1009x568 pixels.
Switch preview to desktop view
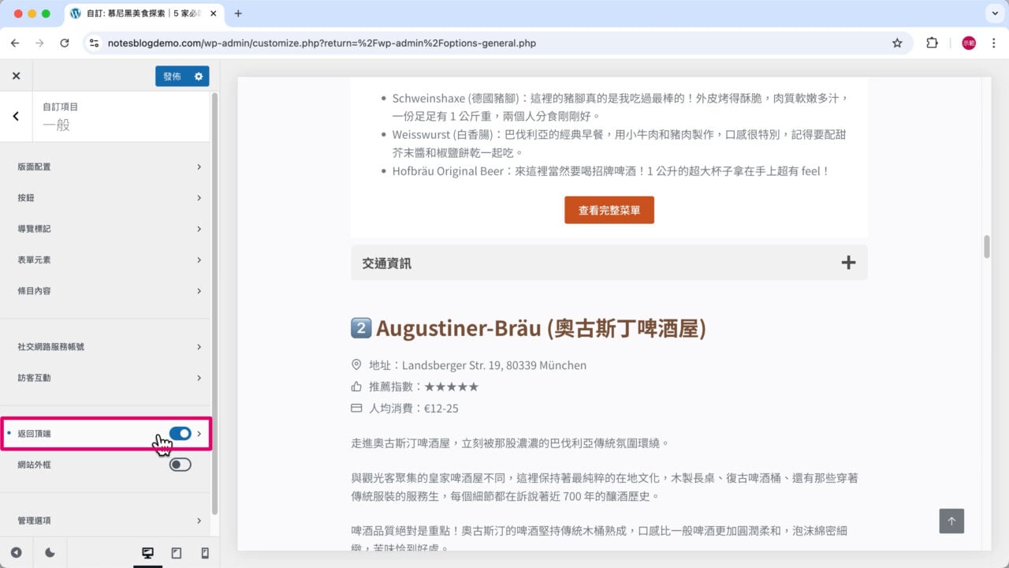tap(147, 553)
